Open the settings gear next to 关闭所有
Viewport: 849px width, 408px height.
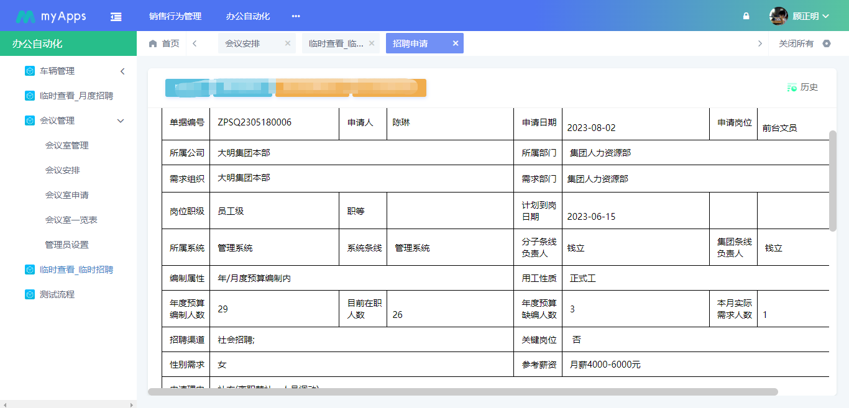826,43
